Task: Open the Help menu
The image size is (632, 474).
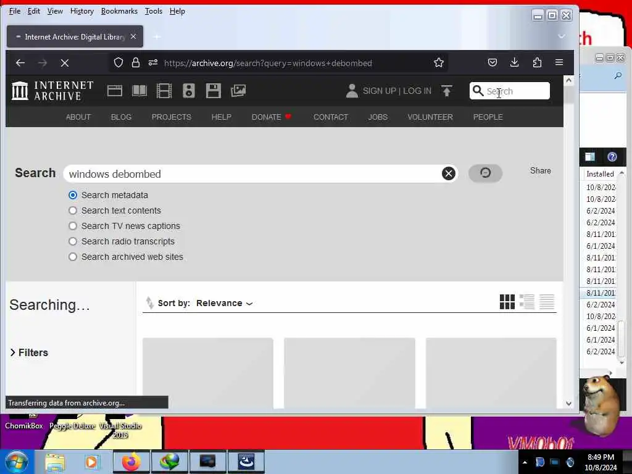Action: [x=177, y=11]
